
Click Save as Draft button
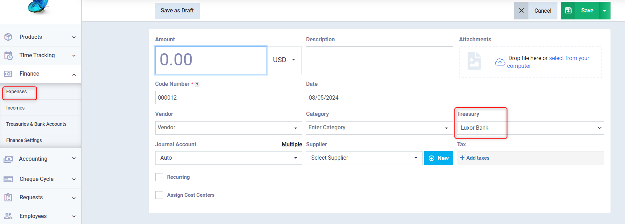[177, 11]
